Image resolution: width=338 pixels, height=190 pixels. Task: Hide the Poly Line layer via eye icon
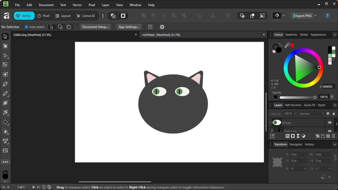pos(330,131)
